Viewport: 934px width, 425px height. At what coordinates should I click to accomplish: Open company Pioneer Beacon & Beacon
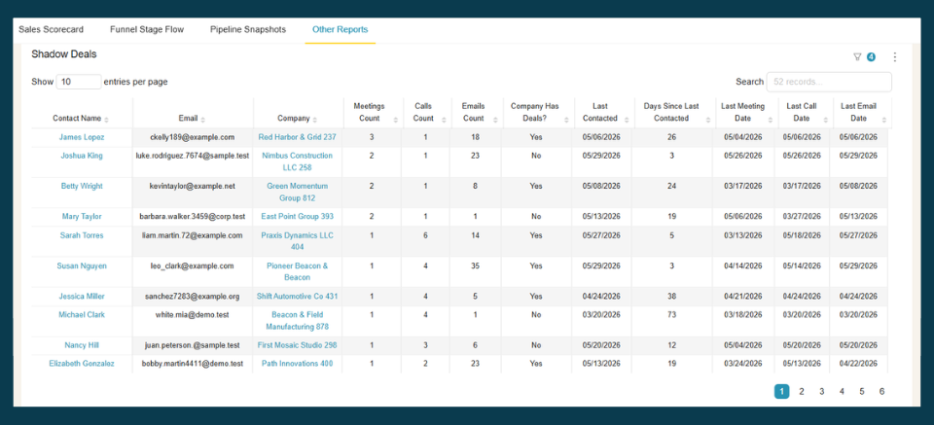pyautogui.click(x=298, y=271)
